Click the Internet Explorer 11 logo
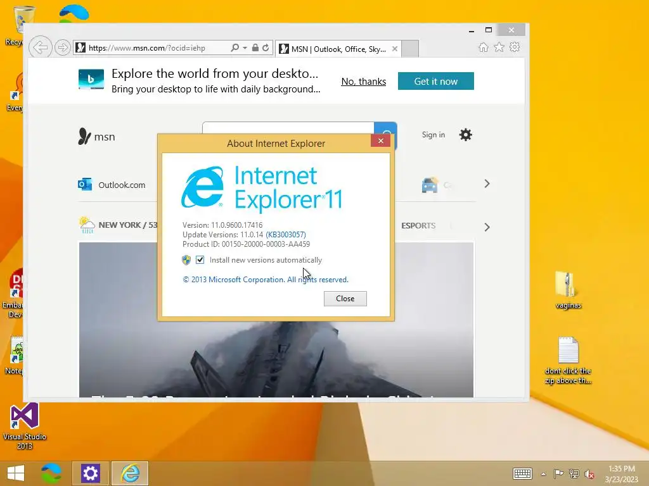 click(262, 188)
